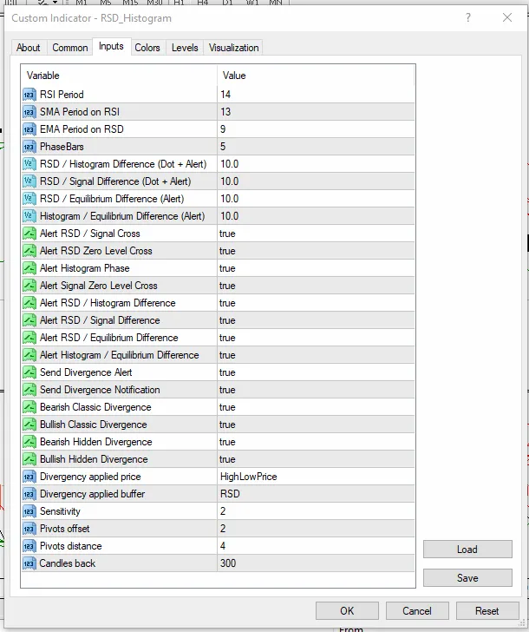Select the true value of Send Divergence Notification
529x632 pixels.
227,390
